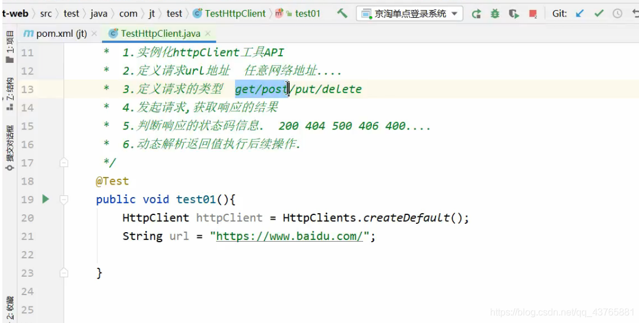Click the test01 method name in code

196,199
